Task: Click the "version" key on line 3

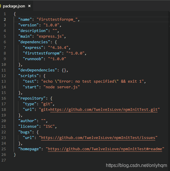Action: pos(28,25)
